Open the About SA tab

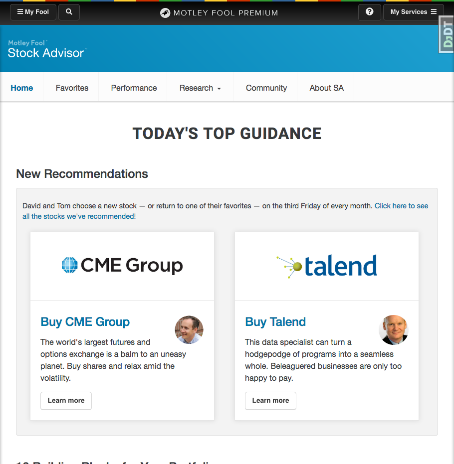pyautogui.click(x=326, y=88)
